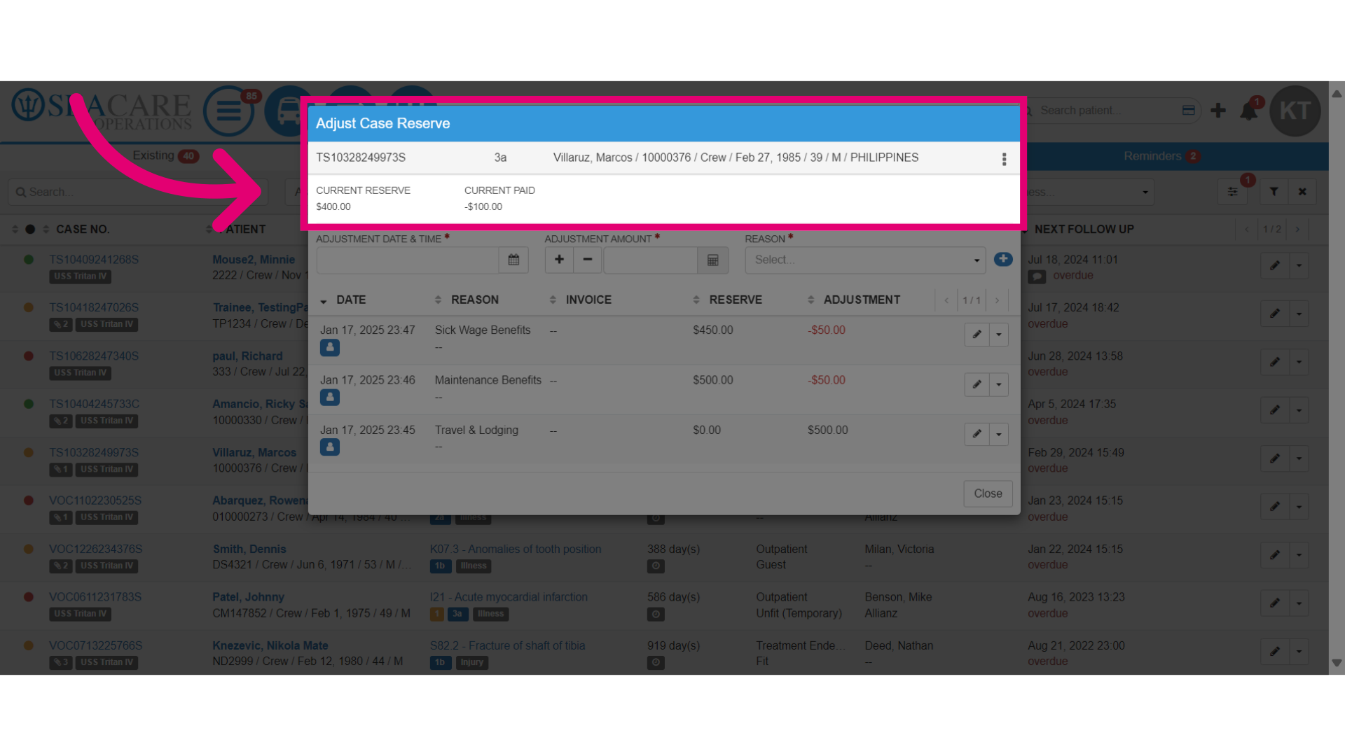Open row dropdown for Jul 17, 2024 18:42
This screenshot has height=756, width=1345.
point(1299,314)
